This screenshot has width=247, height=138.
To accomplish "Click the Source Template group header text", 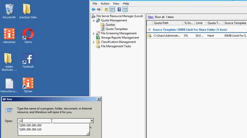I will 190,30.
